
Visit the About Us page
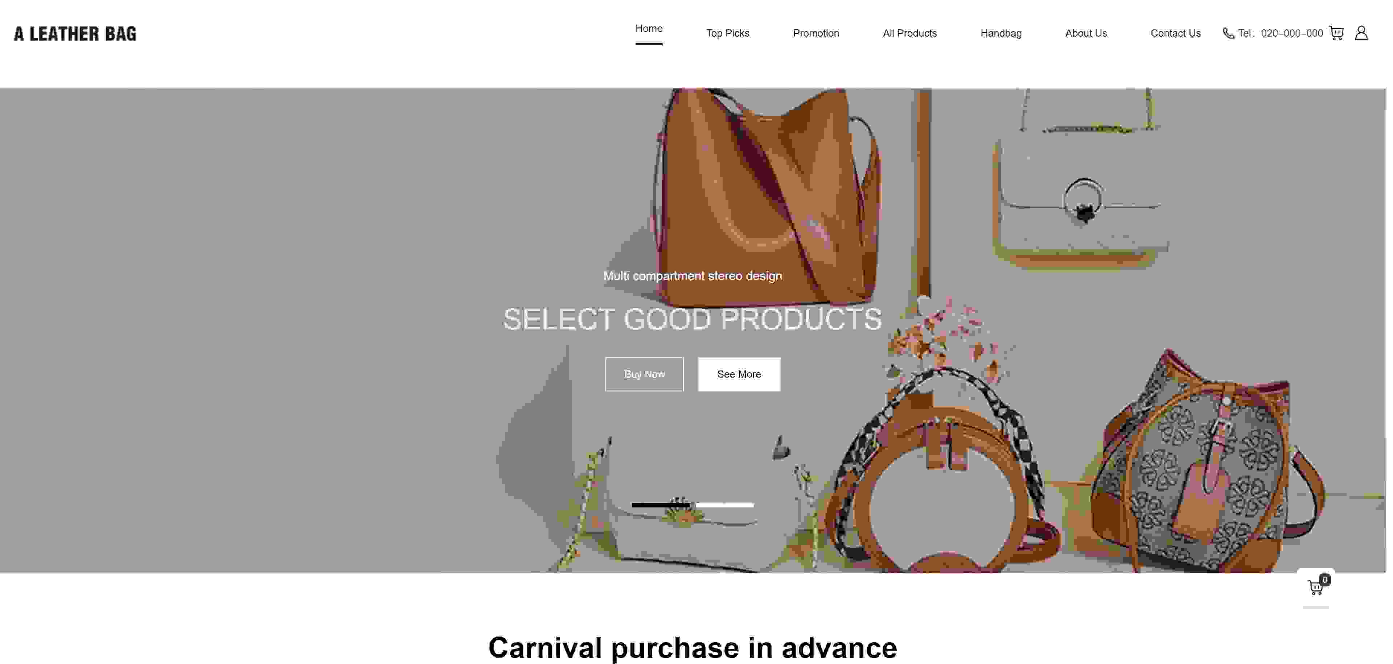tap(1086, 33)
